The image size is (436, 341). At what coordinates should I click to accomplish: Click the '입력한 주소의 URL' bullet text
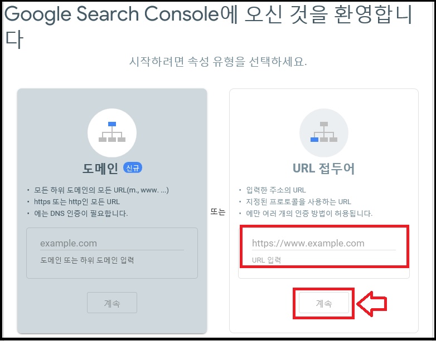(x=276, y=190)
